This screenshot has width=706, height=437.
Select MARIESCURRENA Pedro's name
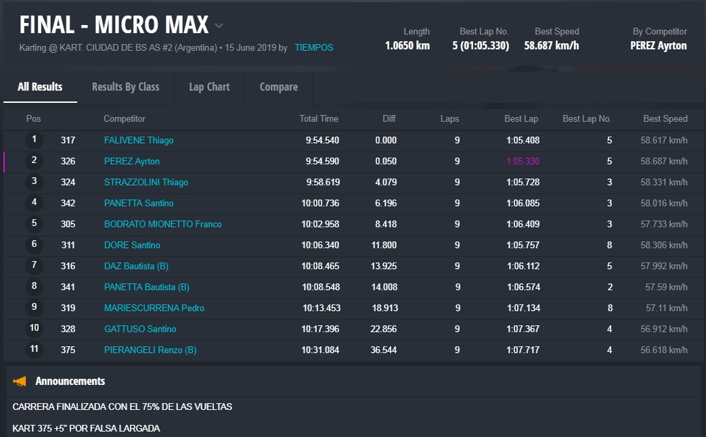(x=154, y=308)
